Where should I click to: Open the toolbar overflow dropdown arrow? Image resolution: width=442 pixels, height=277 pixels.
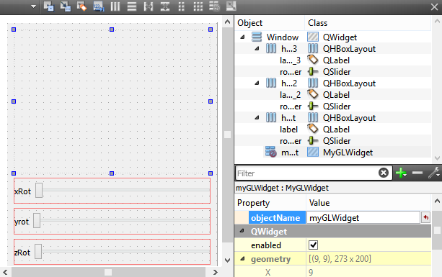pyautogui.click(x=34, y=6)
